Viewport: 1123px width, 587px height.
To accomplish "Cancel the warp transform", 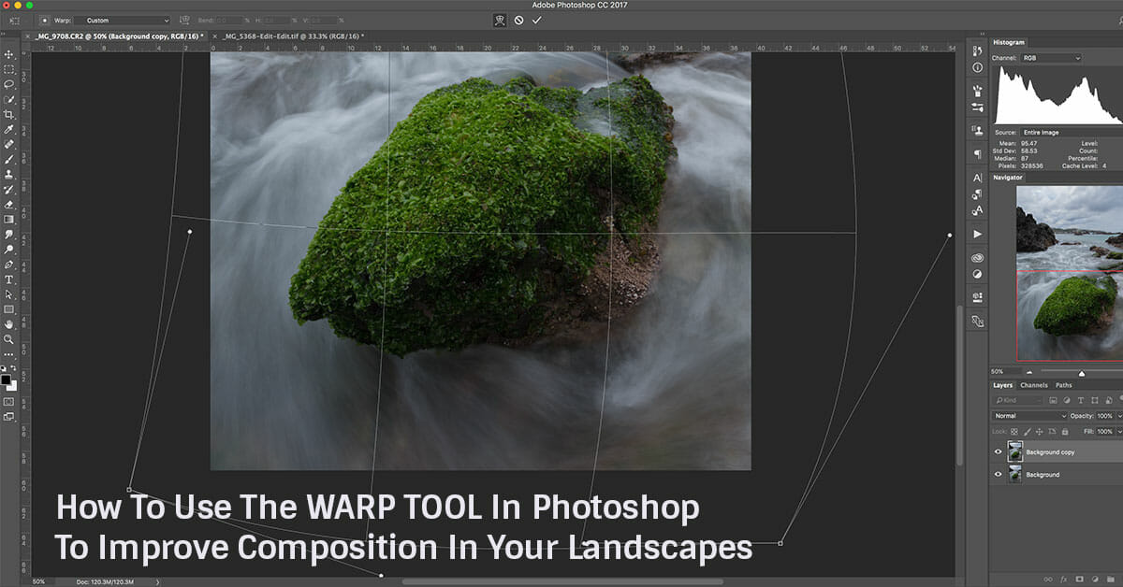I will (518, 20).
